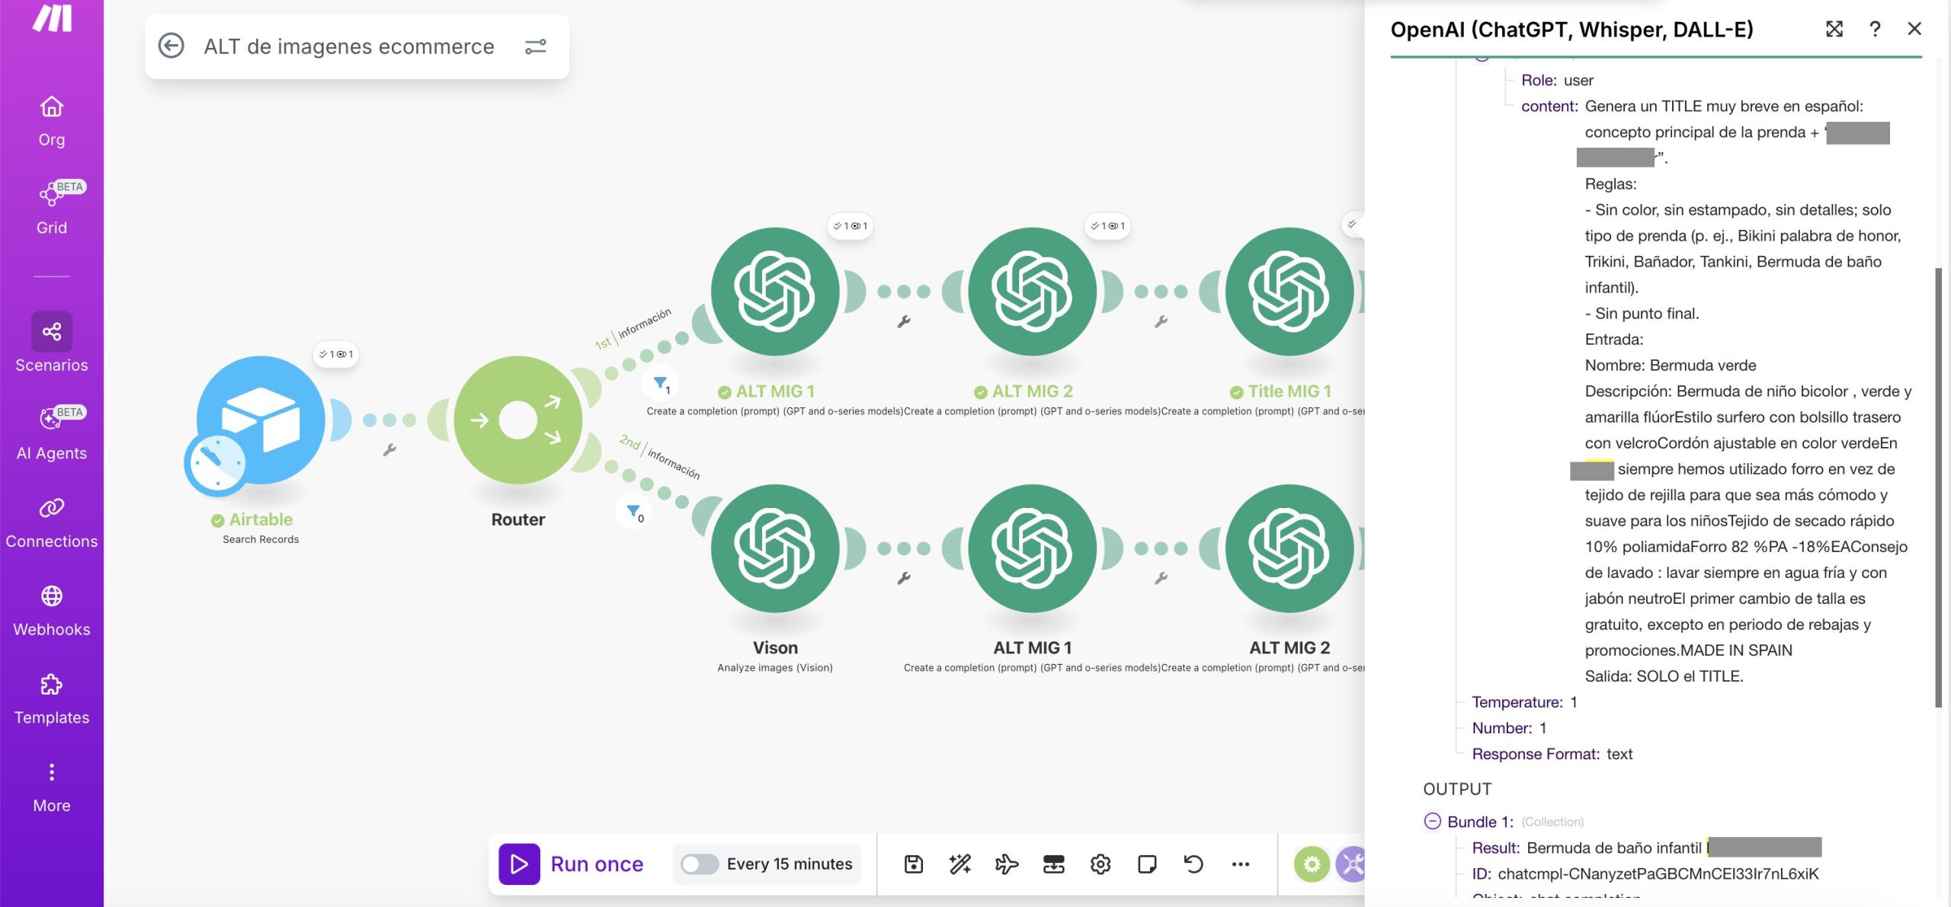Open the Airtable Search Records module
The width and height of the screenshot is (1951, 907).
261,420
